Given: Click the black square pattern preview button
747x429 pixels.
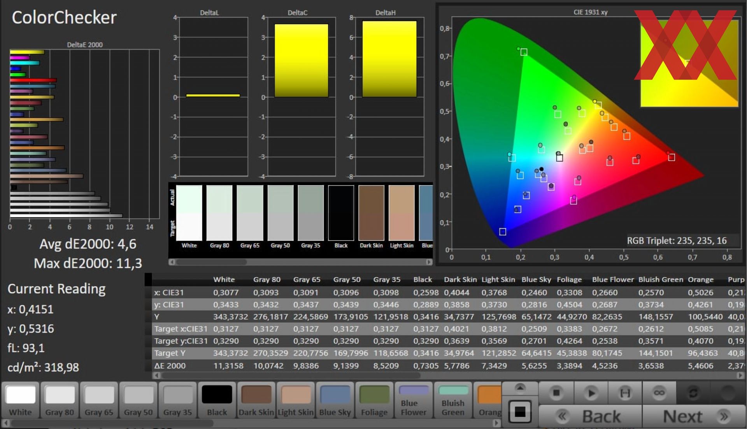Looking at the screenshot, I should coord(520,411).
